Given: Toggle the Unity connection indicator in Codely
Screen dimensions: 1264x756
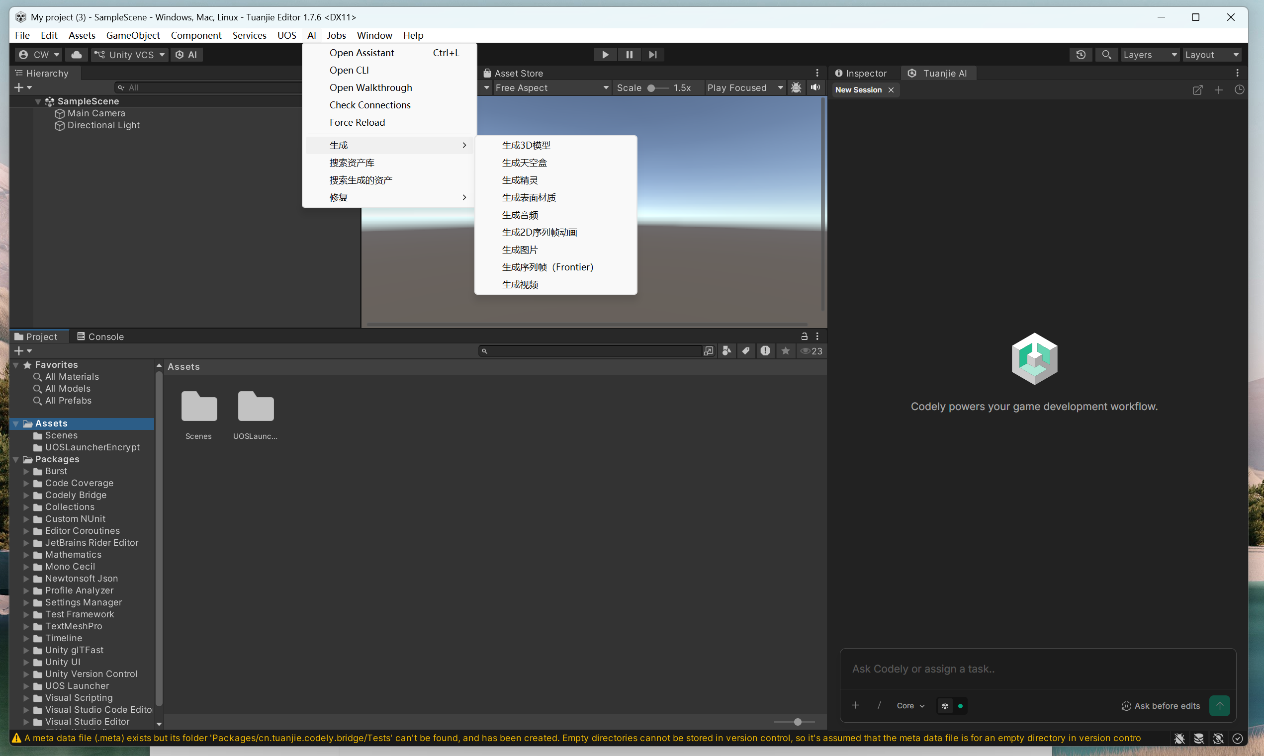Looking at the screenshot, I should pyautogui.click(x=952, y=706).
